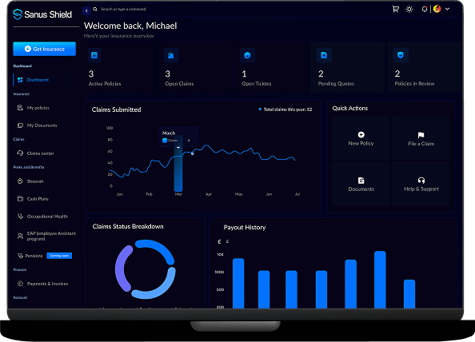Open the Active Policies card
The width and height of the screenshot is (475, 342).
point(120,67)
